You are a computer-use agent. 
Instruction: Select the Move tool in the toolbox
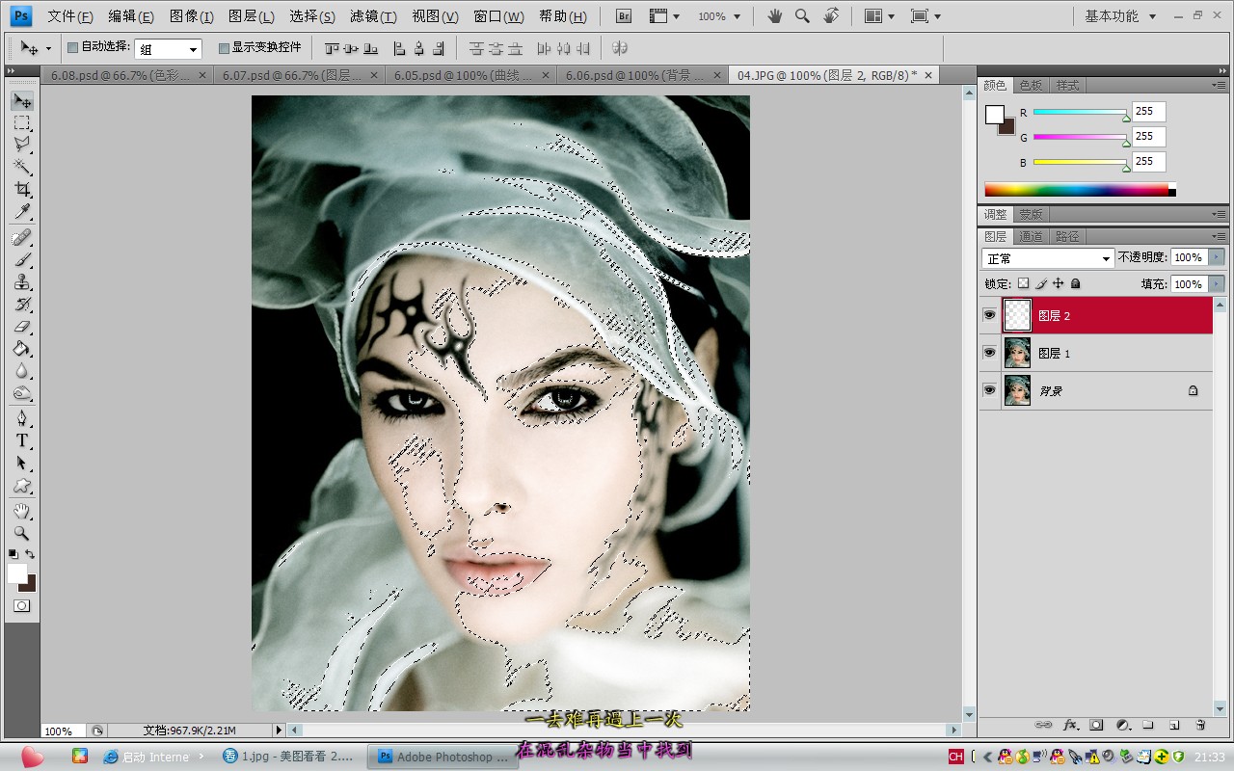22,101
